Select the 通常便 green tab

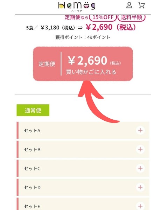[x=33, y=110]
